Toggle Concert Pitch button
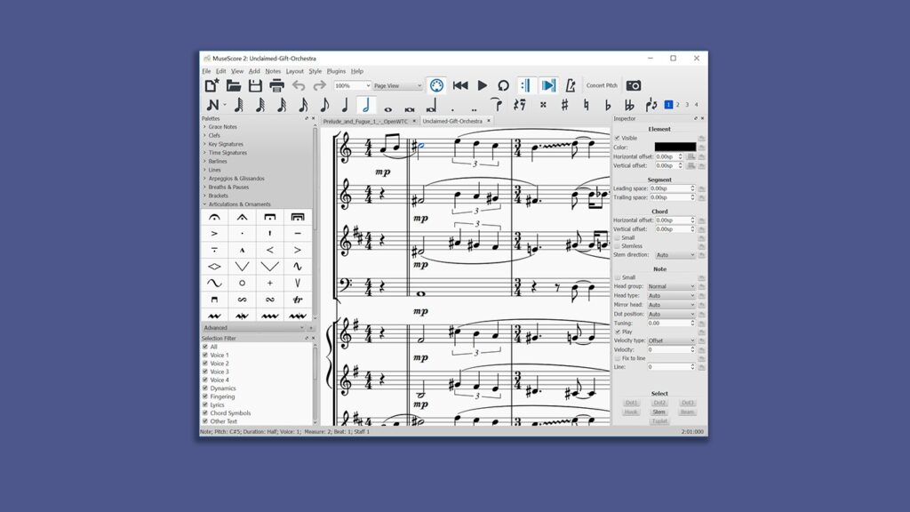 pyautogui.click(x=602, y=85)
